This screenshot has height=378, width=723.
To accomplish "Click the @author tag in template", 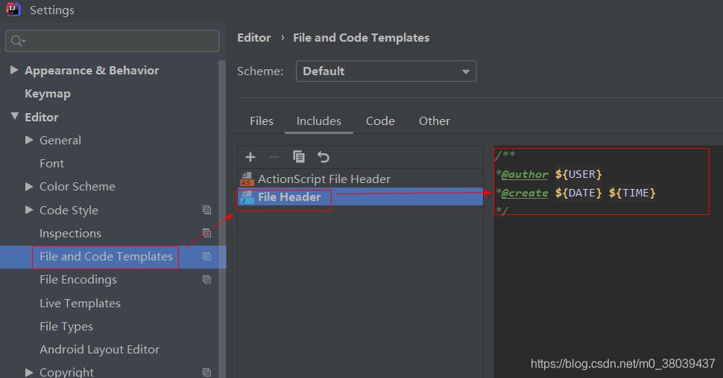I will (x=525, y=175).
